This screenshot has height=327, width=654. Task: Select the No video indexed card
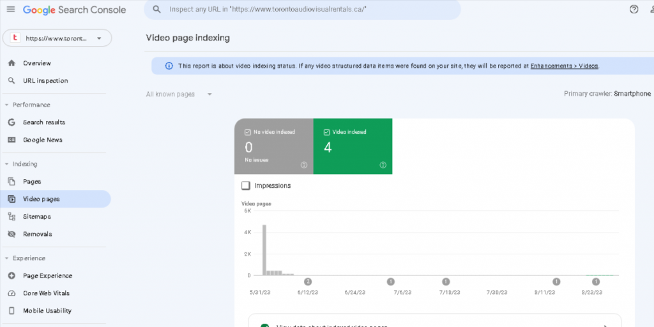(x=273, y=146)
